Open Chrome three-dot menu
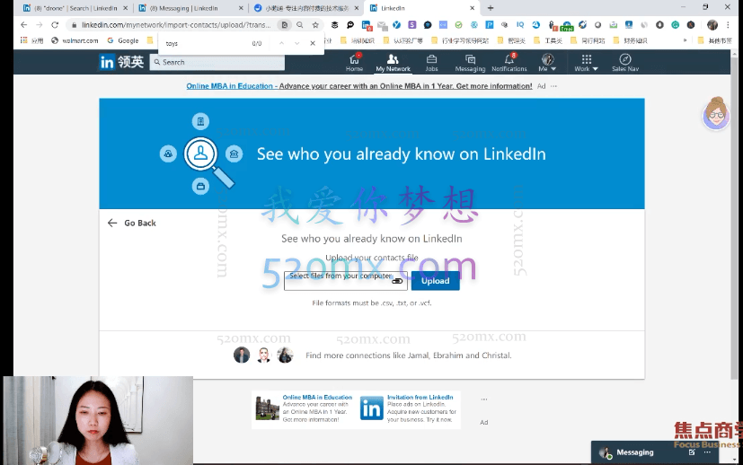The width and height of the screenshot is (743, 465). pyautogui.click(x=729, y=24)
